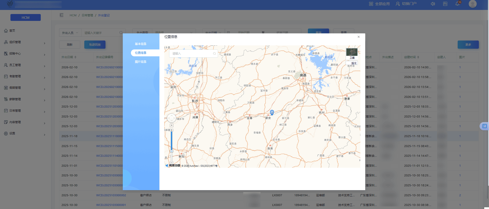Switch to the 图片信息 tab
The height and width of the screenshot is (209, 489).
141,62
